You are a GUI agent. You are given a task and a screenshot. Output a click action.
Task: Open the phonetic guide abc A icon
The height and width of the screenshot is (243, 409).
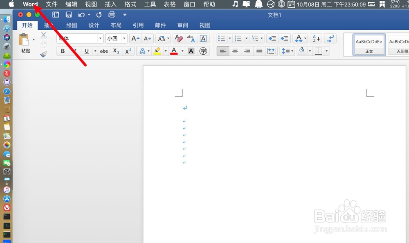191,38
